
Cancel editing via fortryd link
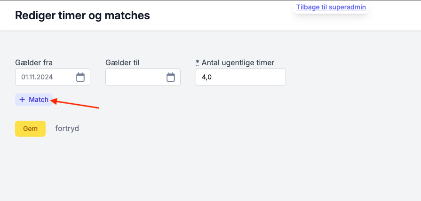[x=67, y=129]
